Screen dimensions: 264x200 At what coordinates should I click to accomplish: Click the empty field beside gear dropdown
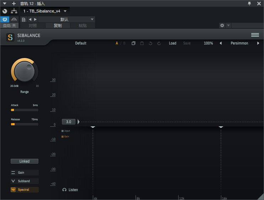(x=248, y=25)
